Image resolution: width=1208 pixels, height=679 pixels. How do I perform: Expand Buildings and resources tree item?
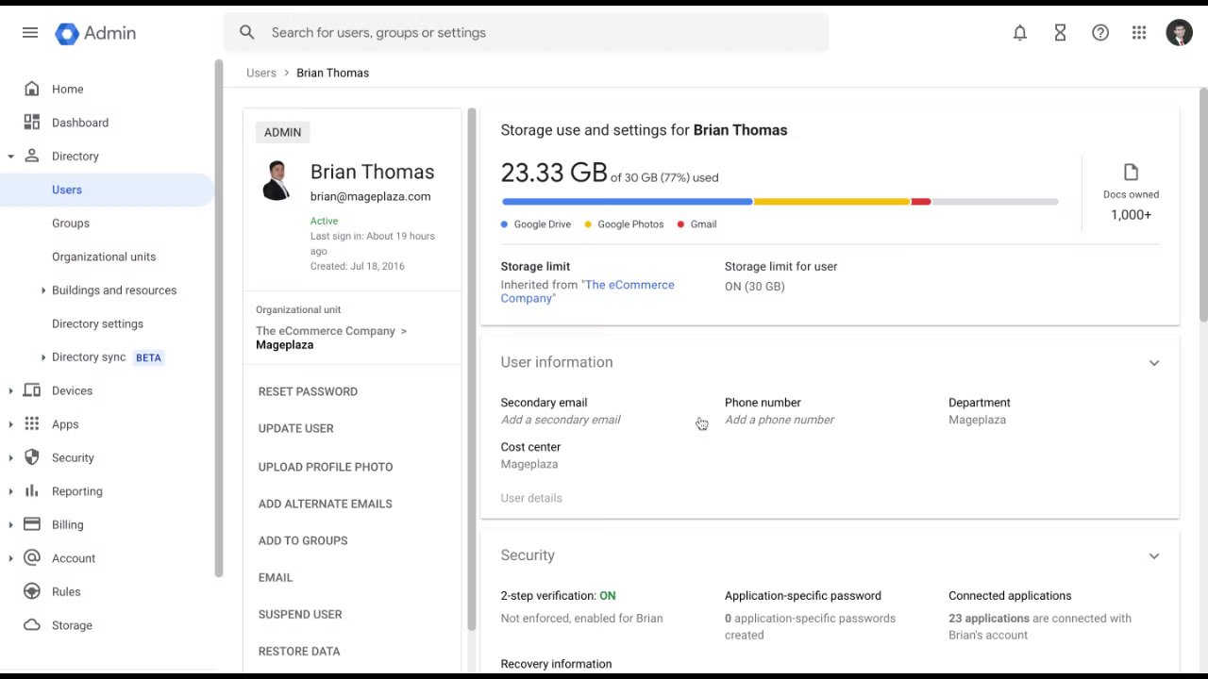(x=43, y=290)
